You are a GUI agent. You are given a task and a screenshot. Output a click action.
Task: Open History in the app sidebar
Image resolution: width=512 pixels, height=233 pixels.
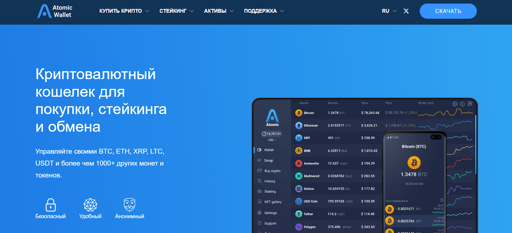click(x=266, y=181)
